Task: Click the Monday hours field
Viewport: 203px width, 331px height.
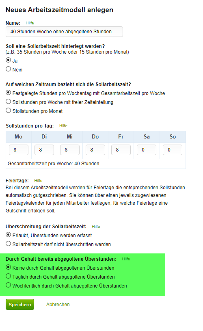Action: [19, 150]
